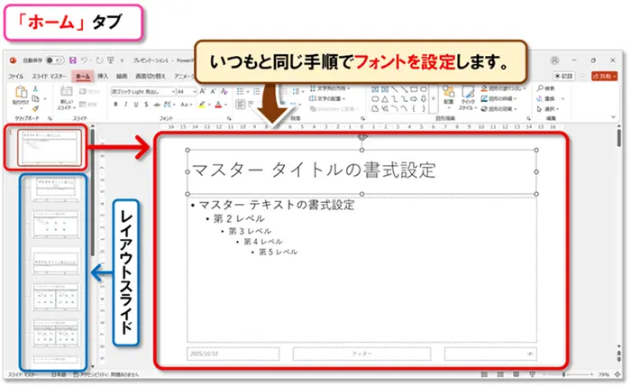Image resolution: width=631 pixels, height=387 pixels.
Task: Open the Shape Outline dropdown
Action: [x=499, y=98]
